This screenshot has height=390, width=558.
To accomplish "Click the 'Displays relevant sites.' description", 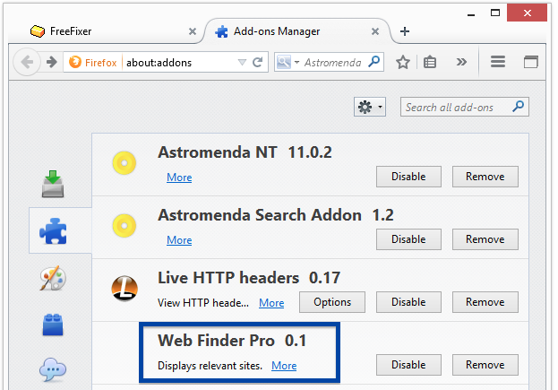I will click(x=210, y=366).
